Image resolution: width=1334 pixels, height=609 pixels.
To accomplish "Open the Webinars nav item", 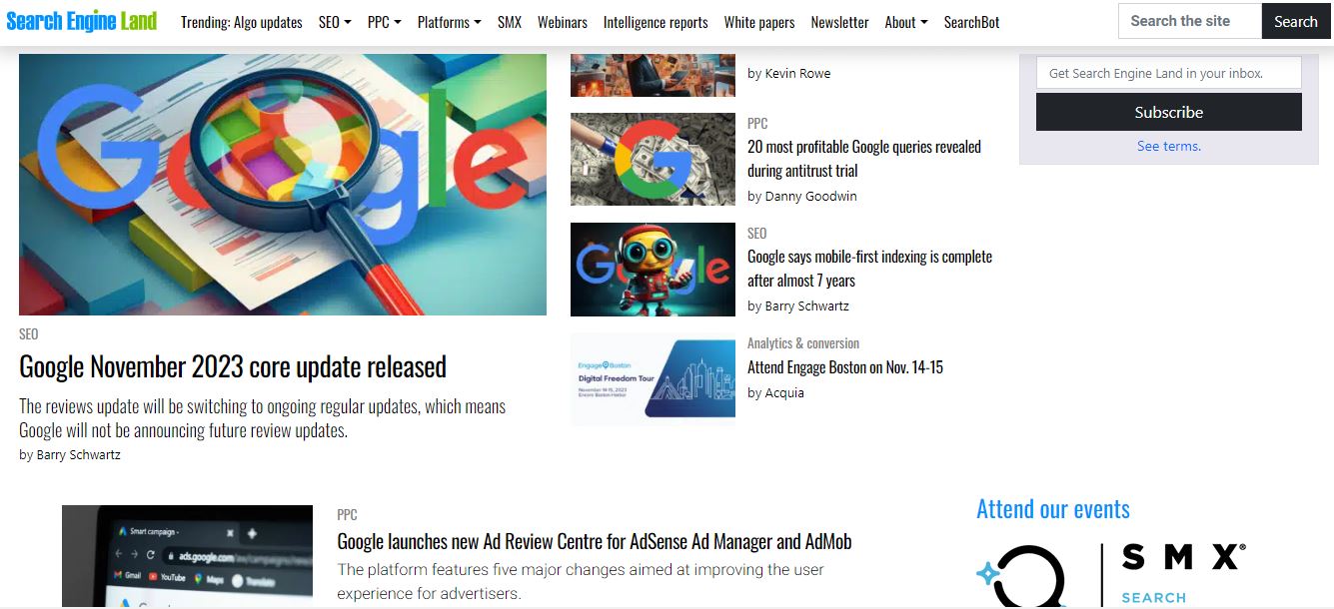I will point(563,22).
